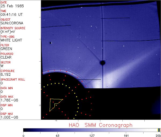Click the 63 tick label under the color bar
Viewport: 161px width, 137px height.
57,135
